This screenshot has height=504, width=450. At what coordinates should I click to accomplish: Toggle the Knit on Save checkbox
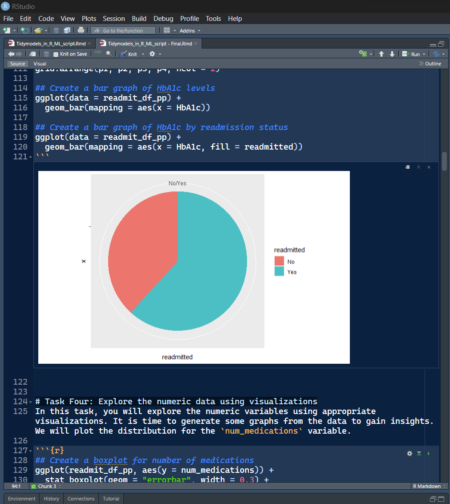tap(56, 54)
